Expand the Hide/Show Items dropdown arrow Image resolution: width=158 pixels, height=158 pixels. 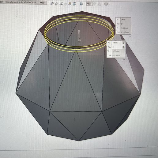coord(91,4)
